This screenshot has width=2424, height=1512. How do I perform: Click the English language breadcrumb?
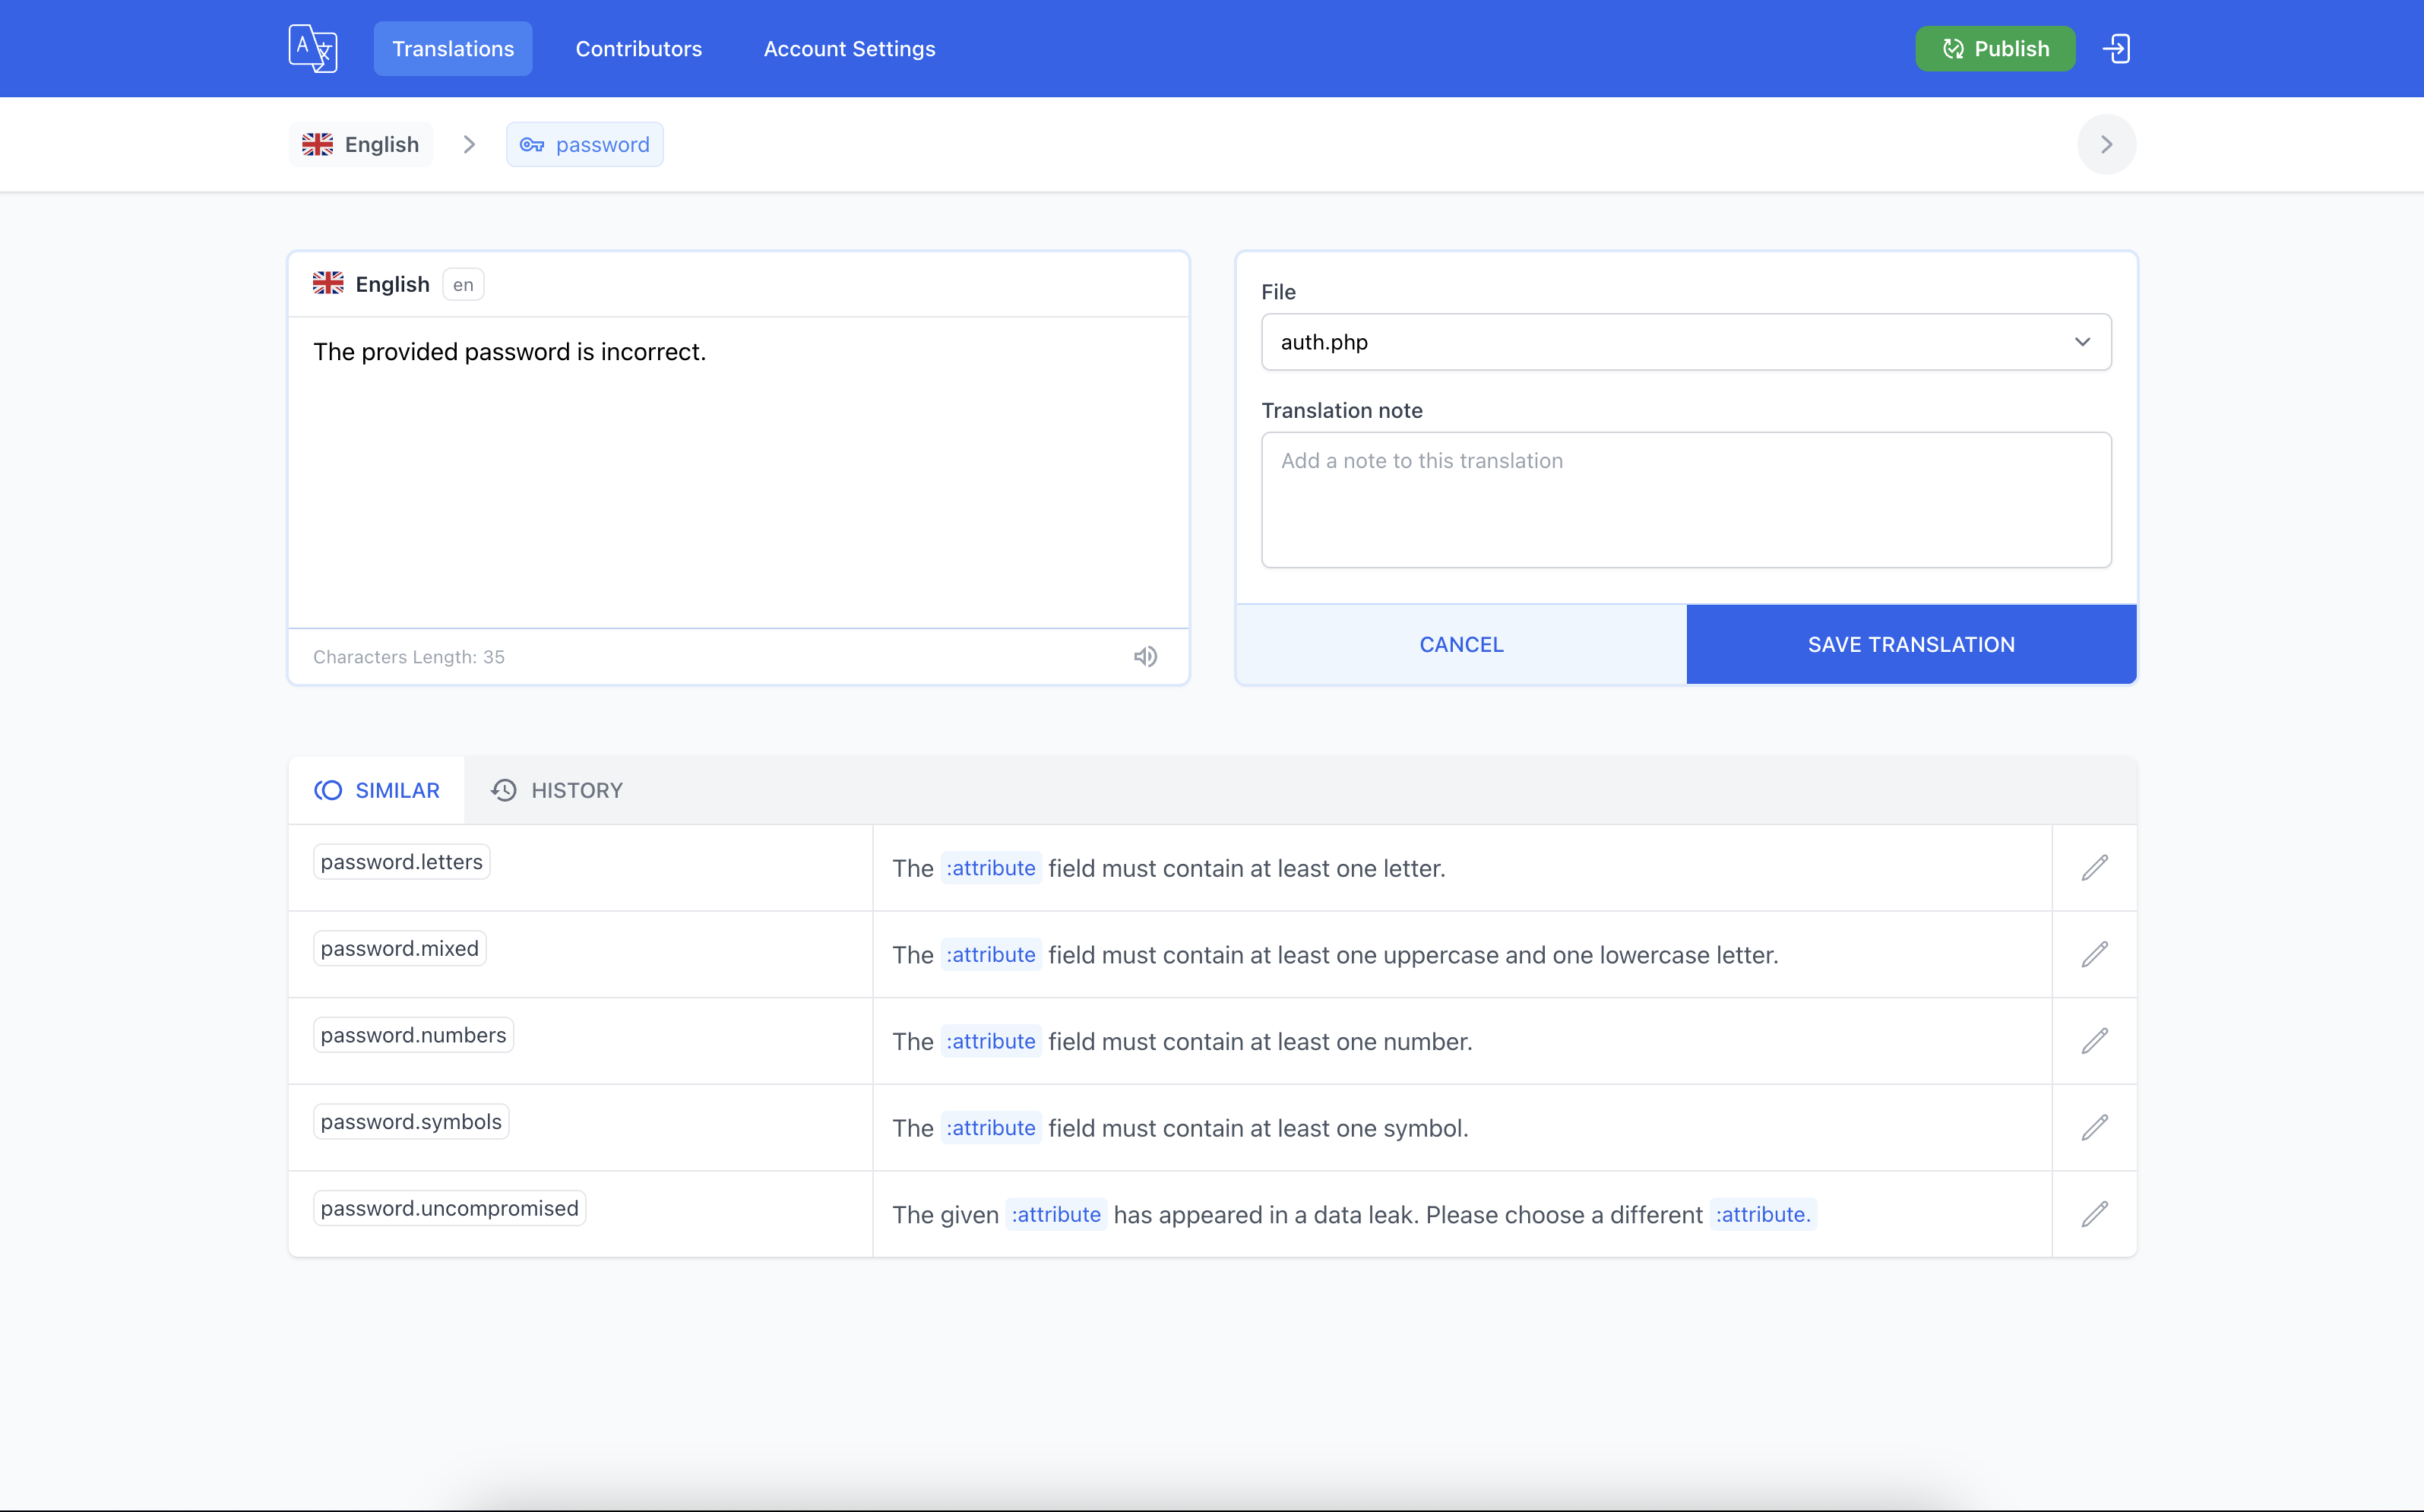(361, 145)
